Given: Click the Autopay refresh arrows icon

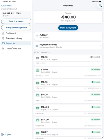Looking at the screenshot, I should (37, 36).
